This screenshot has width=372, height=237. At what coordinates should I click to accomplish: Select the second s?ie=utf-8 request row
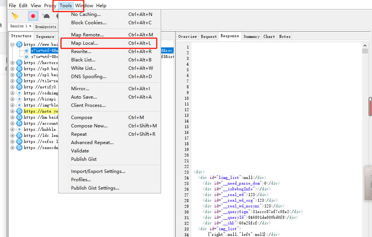click(x=44, y=57)
